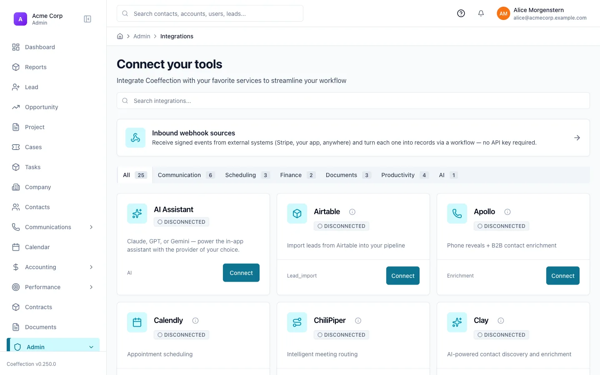Click the Cases ticket icon
Image resolution: width=600 pixels, height=375 pixels.
(16, 147)
